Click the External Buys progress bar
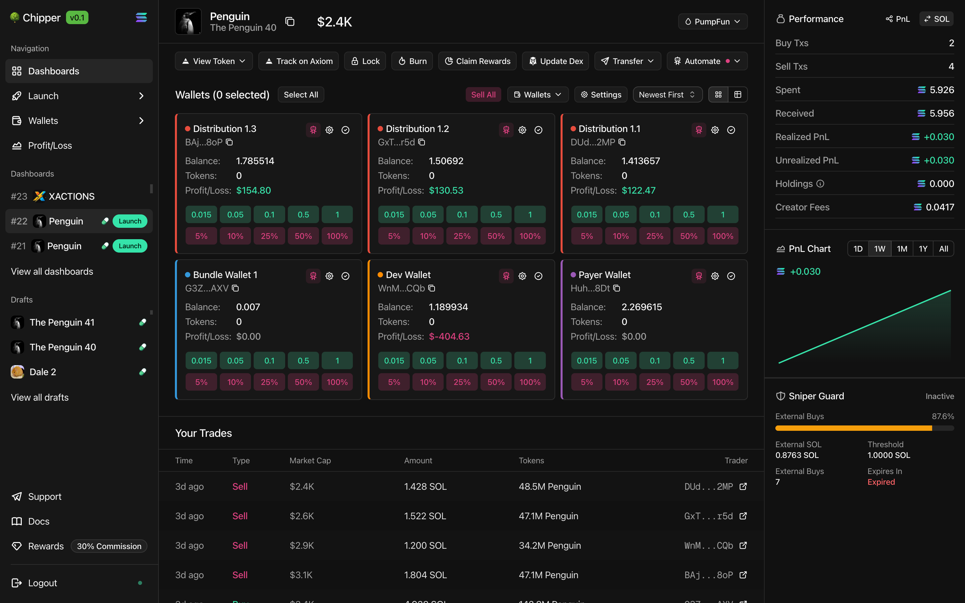The height and width of the screenshot is (603, 965). click(864, 428)
